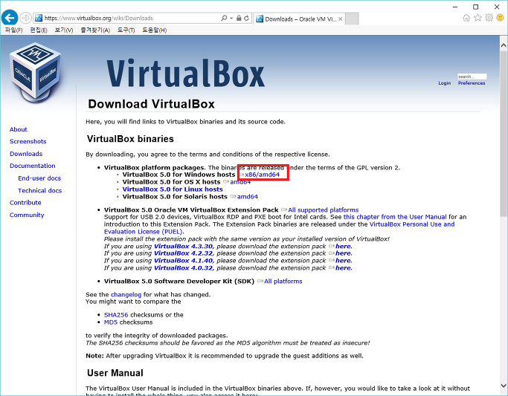Download amd64 for Solaris hosts

click(x=248, y=197)
